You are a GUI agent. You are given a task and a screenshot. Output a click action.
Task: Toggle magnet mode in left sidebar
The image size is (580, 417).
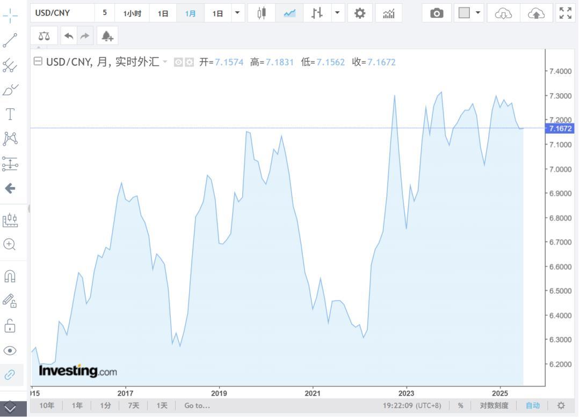click(10, 276)
